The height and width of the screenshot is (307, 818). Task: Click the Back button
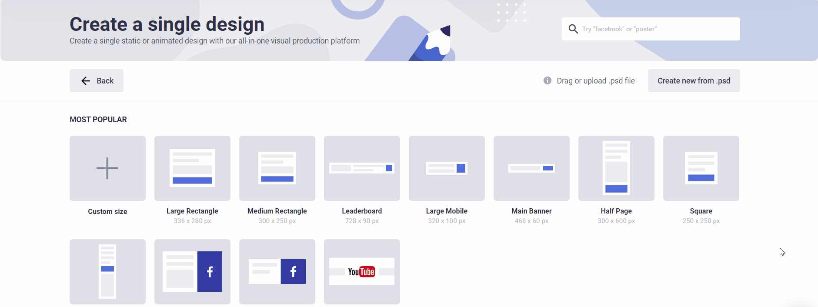coord(97,81)
